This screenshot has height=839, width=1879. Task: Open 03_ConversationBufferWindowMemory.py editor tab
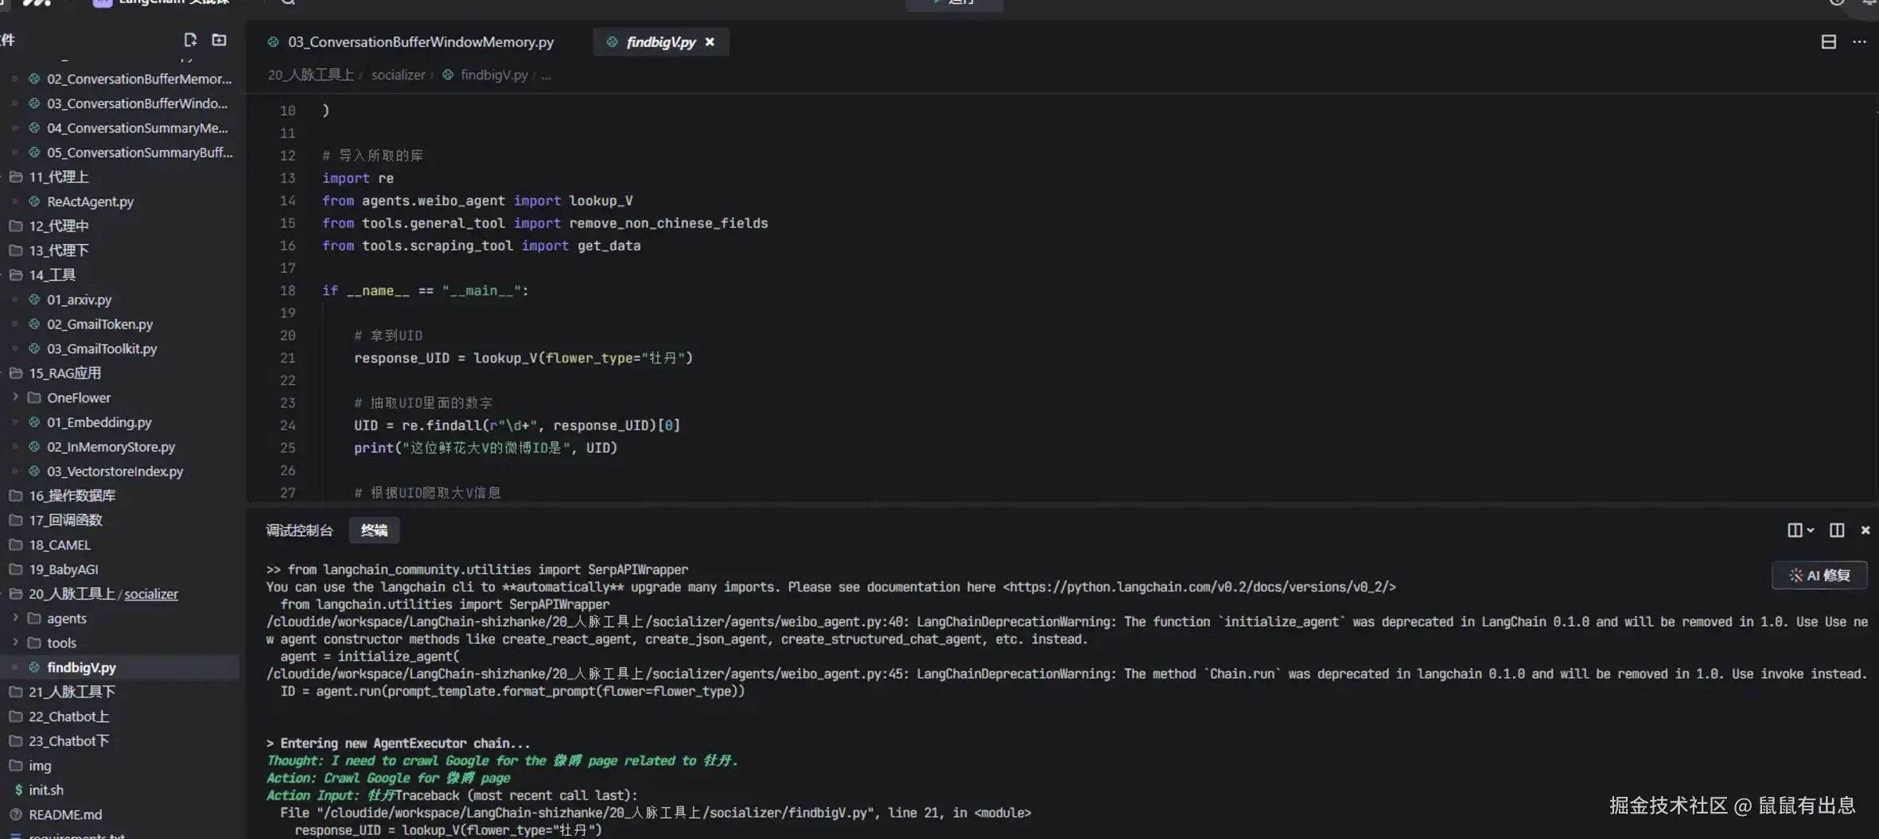pos(420,42)
